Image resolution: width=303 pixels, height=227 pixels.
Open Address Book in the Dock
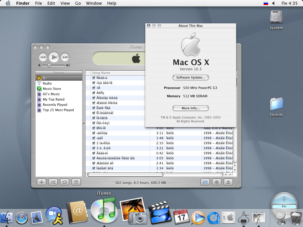[x=77, y=212]
